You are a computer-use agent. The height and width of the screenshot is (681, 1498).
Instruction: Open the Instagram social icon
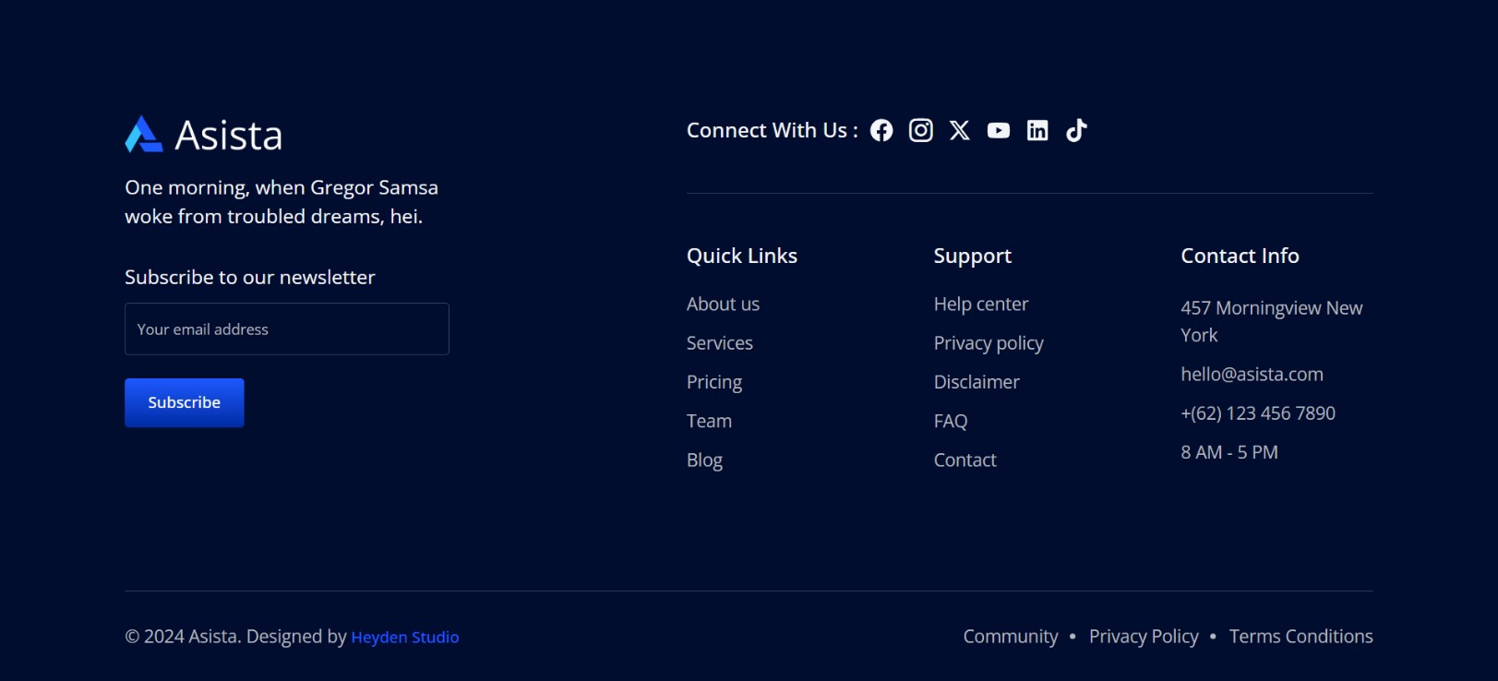point(920,130)
